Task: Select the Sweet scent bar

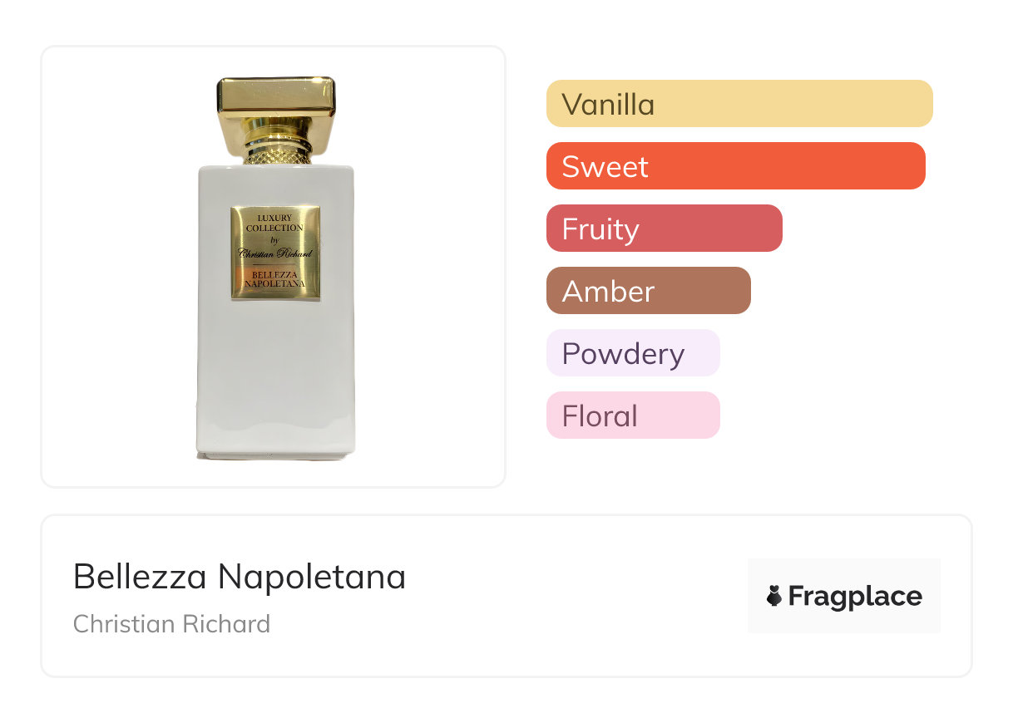Action: [735, 166]
